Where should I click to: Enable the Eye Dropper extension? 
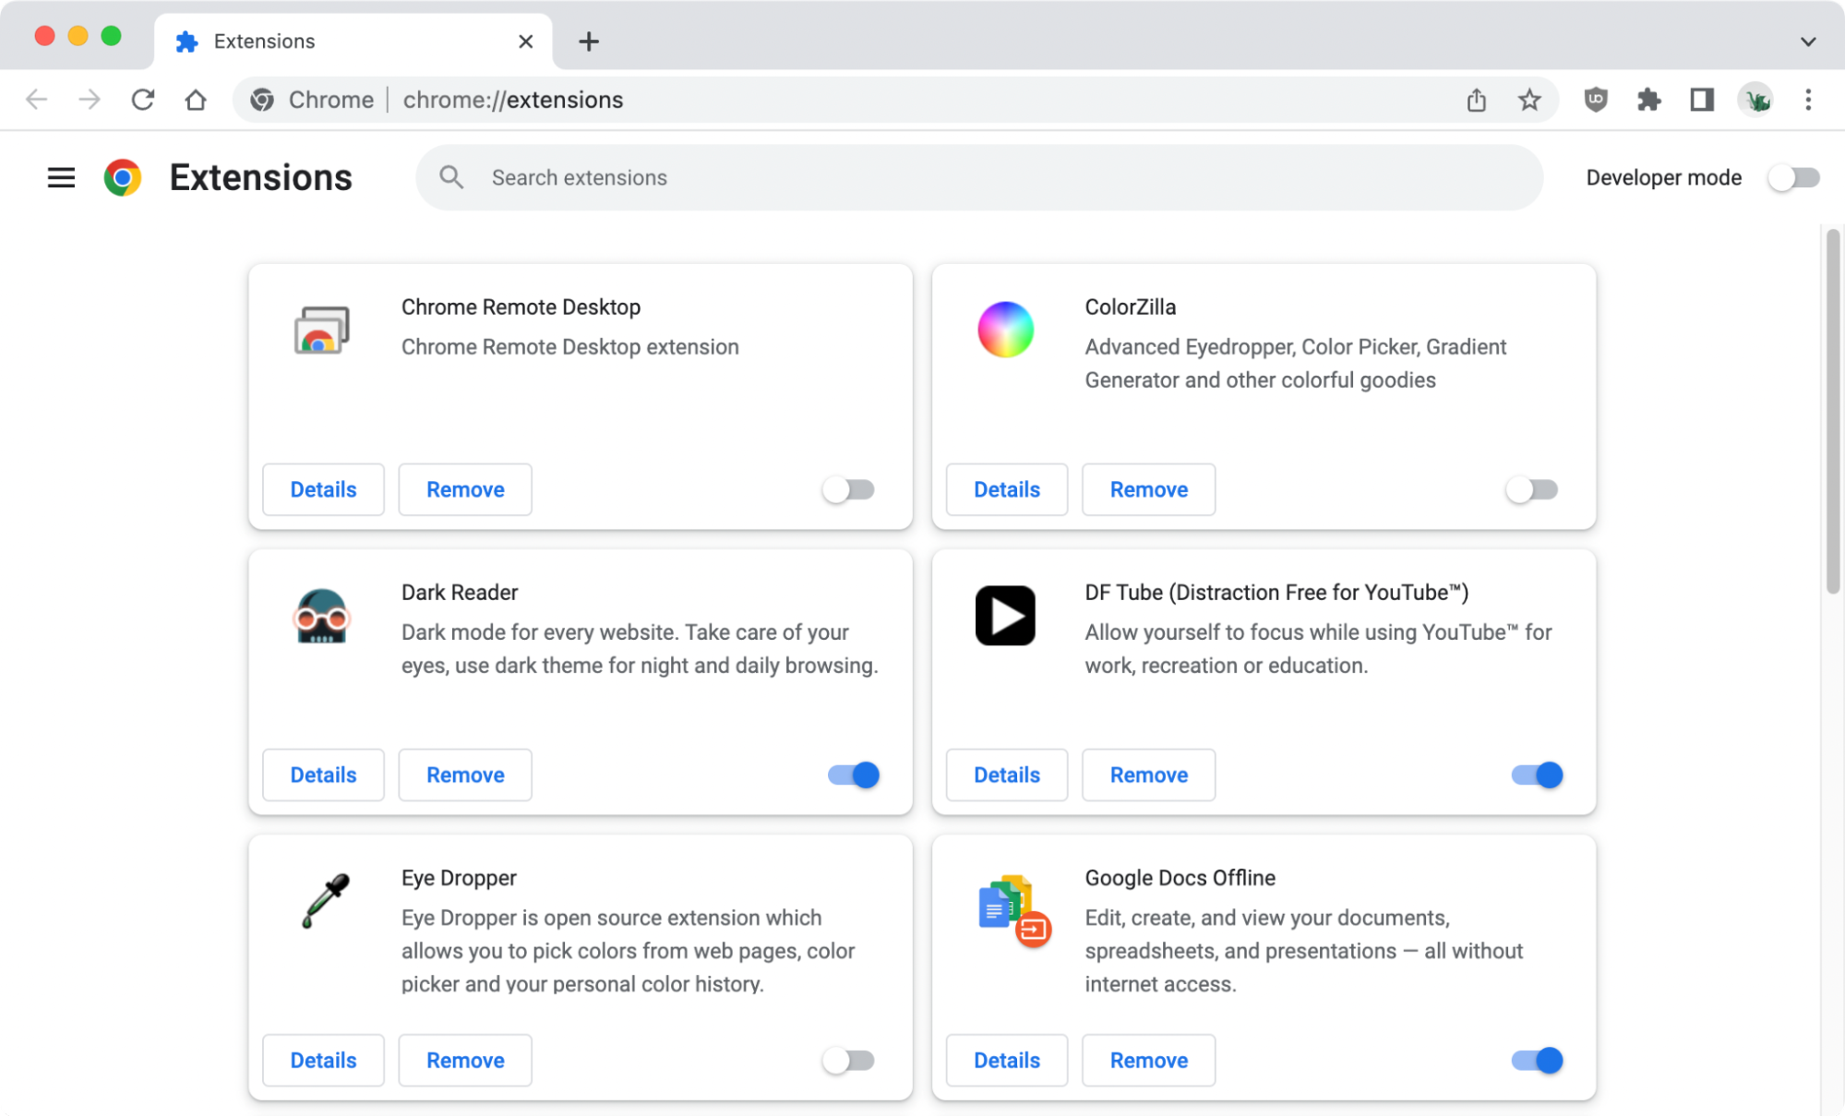point(848,1060)
